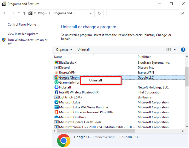
Task: Select the Microsoft Edge program icon
Action: click(x=56, y=102)
